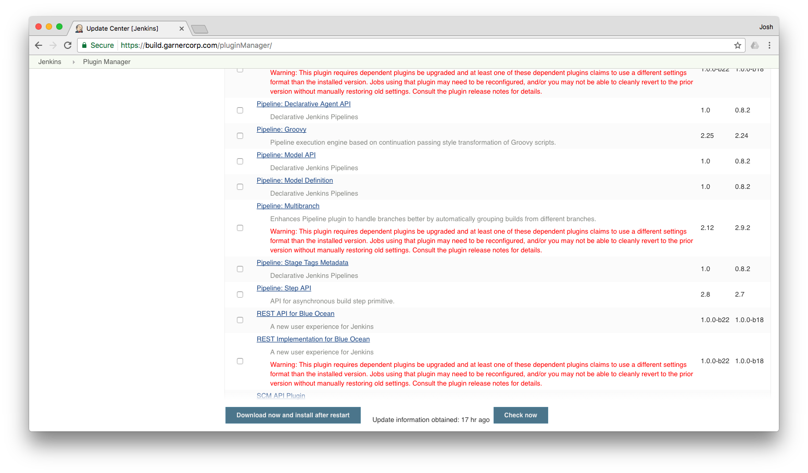Viewport: 808px width, 473px height.
Task: Click the Google Drive extension icon
Action: pos(754,45)
